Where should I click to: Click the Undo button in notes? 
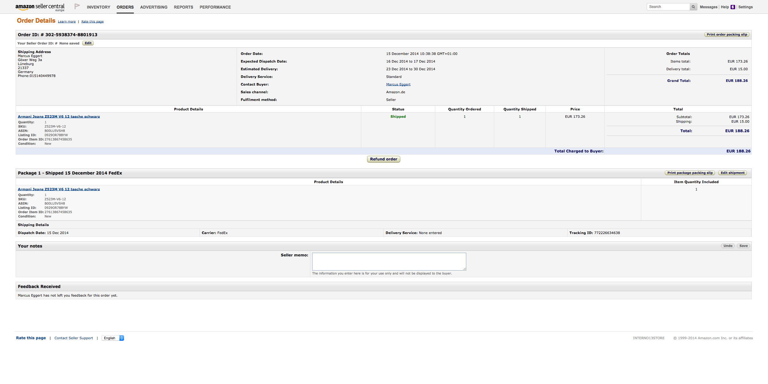tap(727, 246)
